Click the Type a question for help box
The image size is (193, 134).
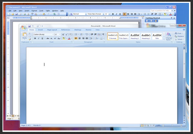(x=160, y=11)
